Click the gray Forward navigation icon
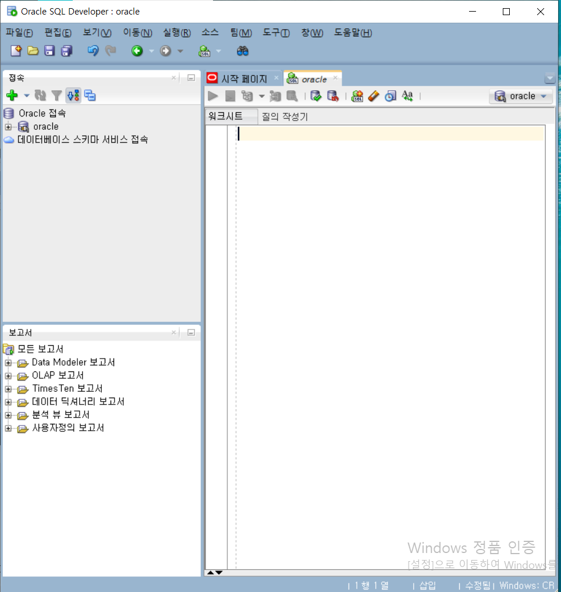This screenshot has height=592, width=561. tap(165, 51)
